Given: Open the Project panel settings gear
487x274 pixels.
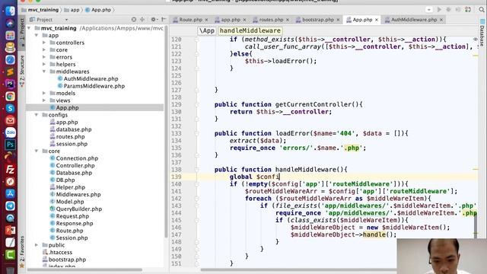Looking at the screenshot, I should pyautogui.click(x=153, y=20).
